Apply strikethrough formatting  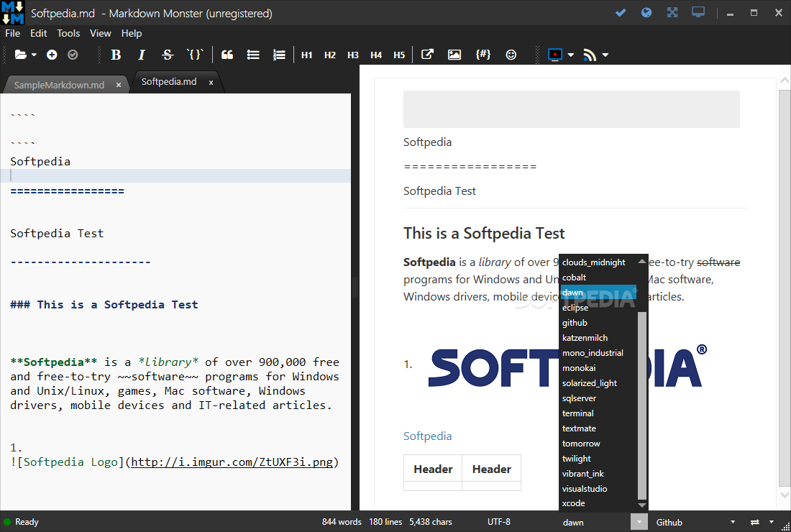pyautogui.click(x=168, y=55)
